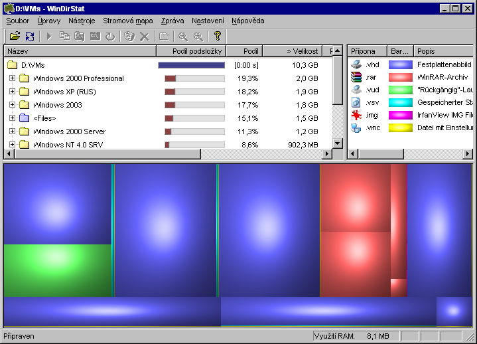
Task: Open the Zpráva menu
Action: [172, 21]
